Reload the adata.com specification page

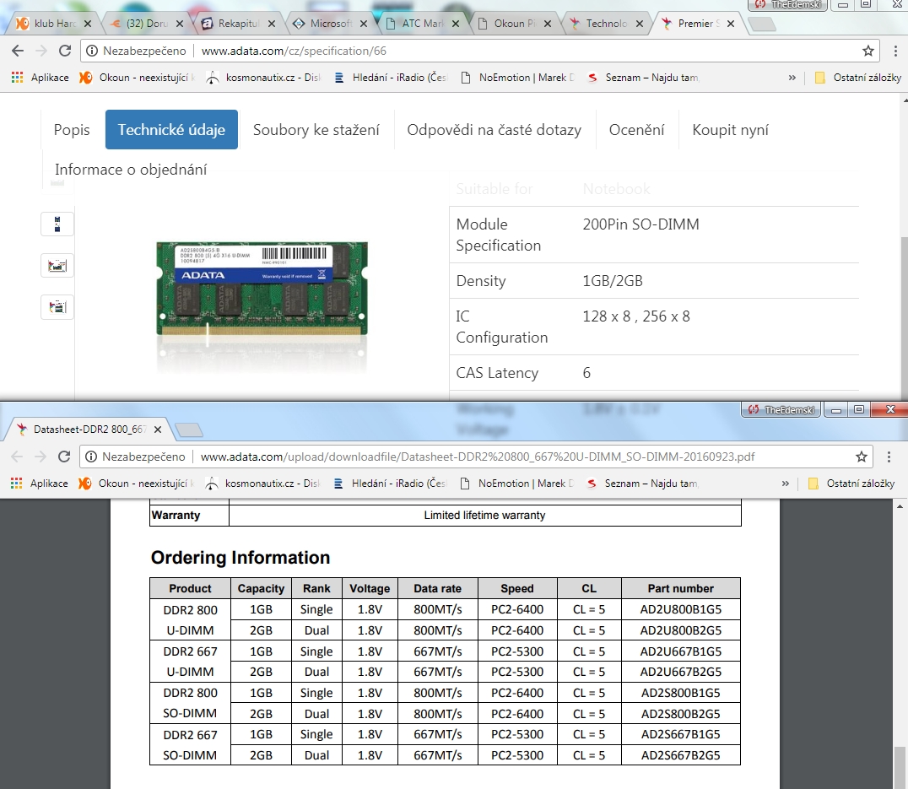(x=65, y=51)
